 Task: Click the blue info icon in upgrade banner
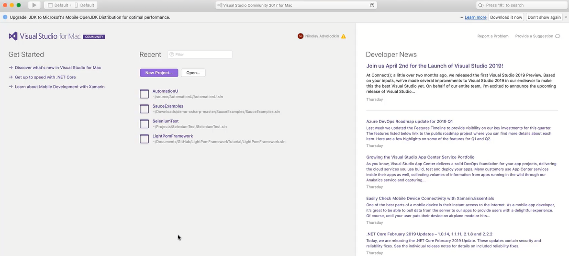coord(5,17)
